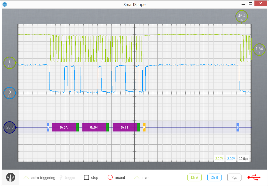Viewport: 269px width, 187px height.
Task: Click the green 2.00V scale label
Action: point(219,159)
